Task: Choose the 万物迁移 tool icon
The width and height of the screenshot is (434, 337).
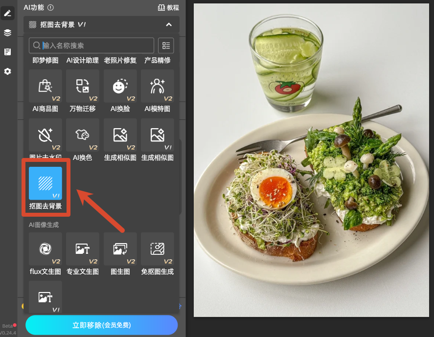Action: [83, 86]
